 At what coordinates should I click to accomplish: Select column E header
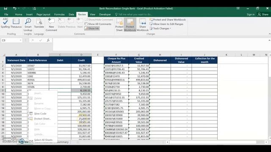point(98,55)
